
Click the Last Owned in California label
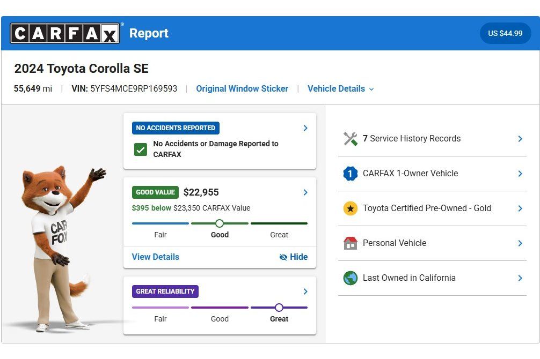409,278
